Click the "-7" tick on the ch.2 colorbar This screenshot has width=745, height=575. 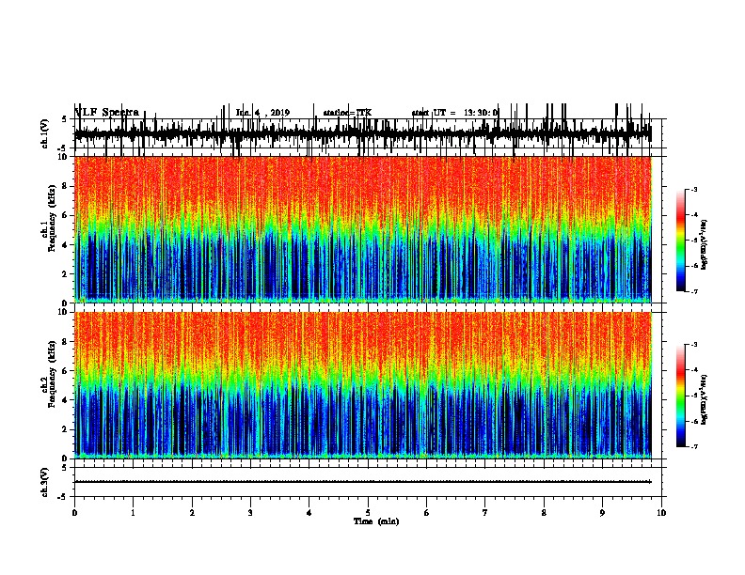tap(694, 447)
